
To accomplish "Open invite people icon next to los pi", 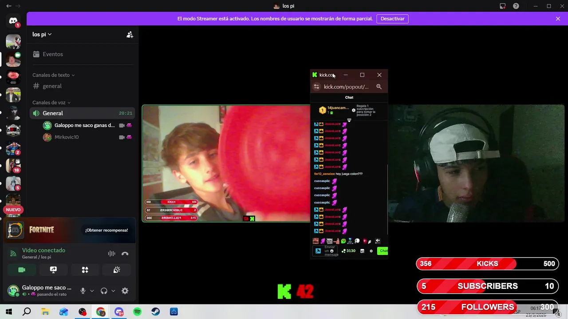I will 130,35.
